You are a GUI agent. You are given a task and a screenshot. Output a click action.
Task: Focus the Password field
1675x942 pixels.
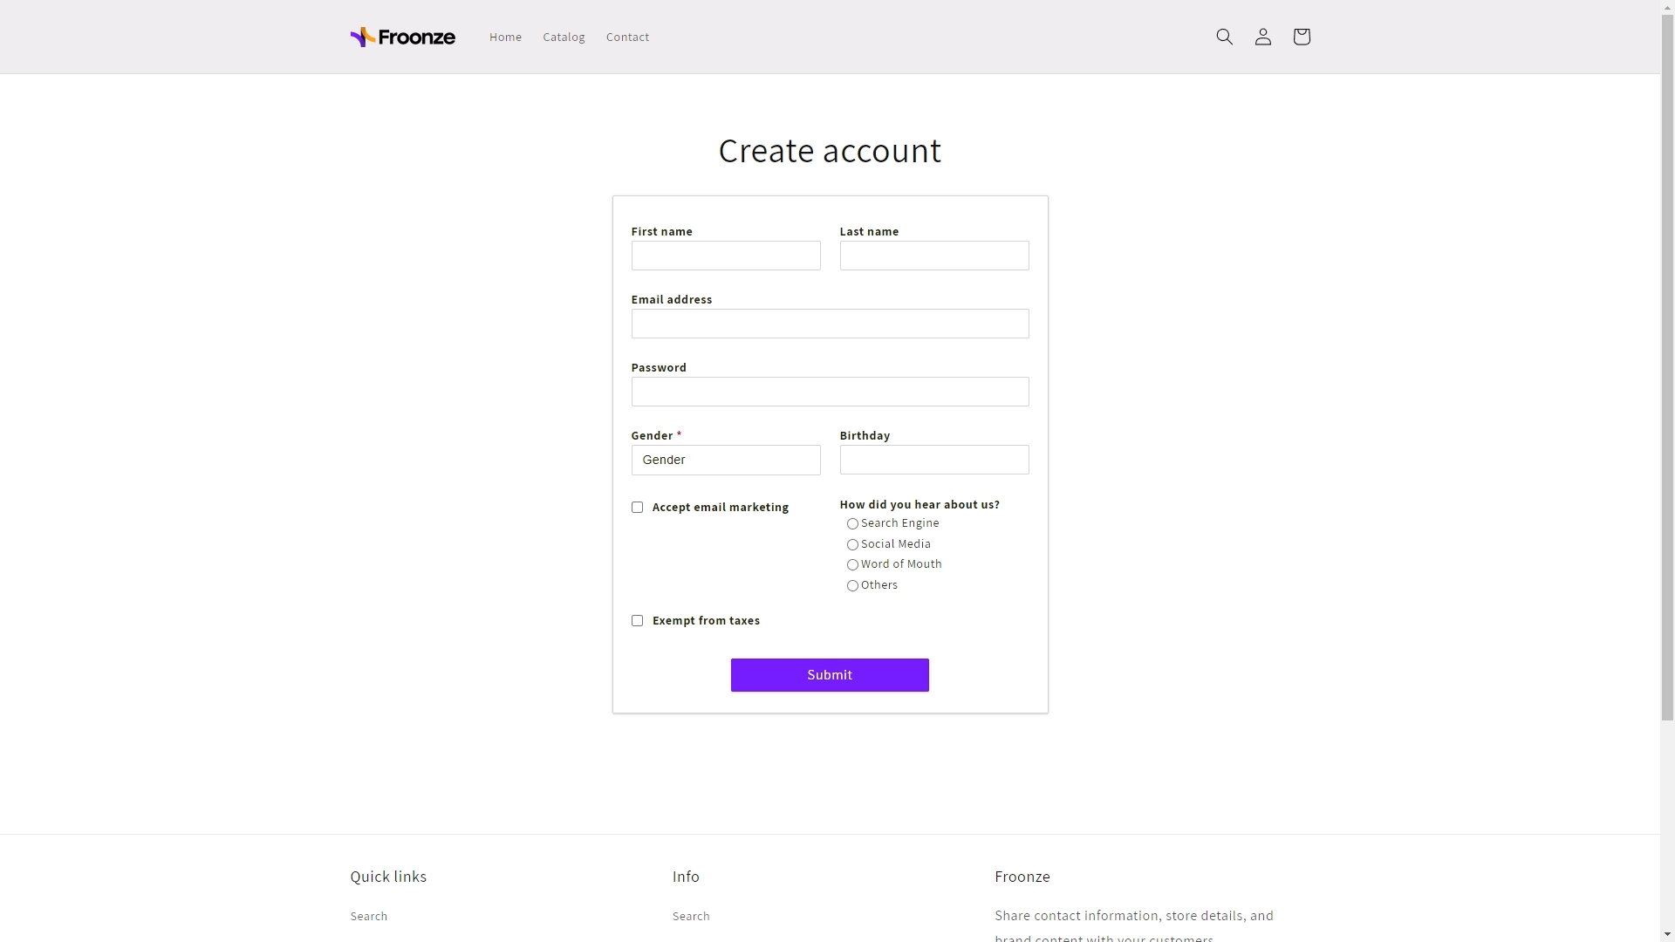coord(830,392)
